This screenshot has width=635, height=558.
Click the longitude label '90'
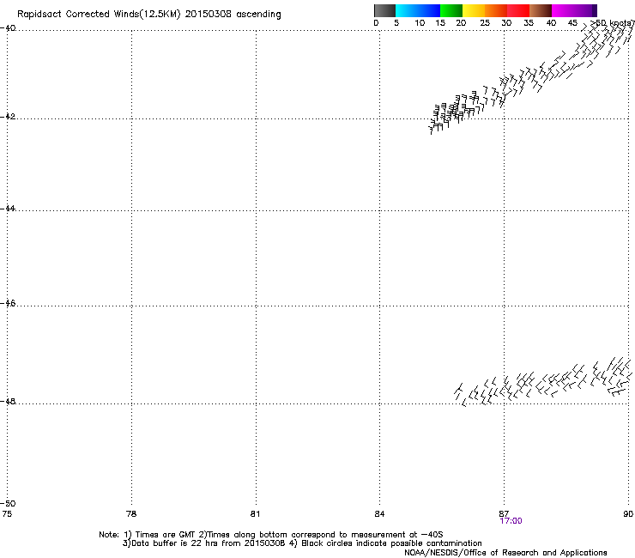click(x=628, y=514)
